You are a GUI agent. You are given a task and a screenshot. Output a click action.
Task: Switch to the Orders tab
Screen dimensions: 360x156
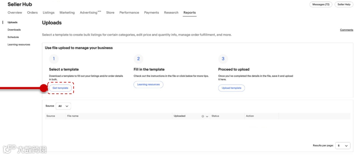click(32, 13)
